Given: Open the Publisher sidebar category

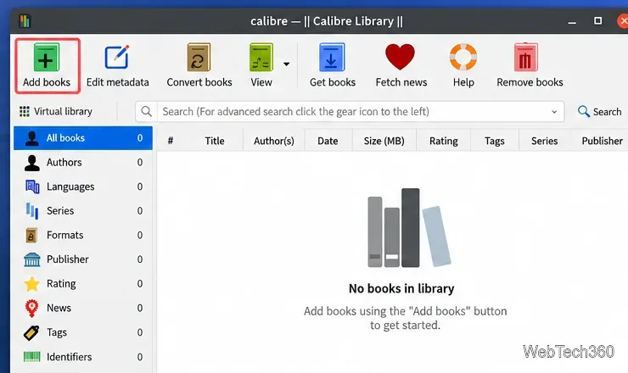Looking at the screenshot, I should (83, 259).
